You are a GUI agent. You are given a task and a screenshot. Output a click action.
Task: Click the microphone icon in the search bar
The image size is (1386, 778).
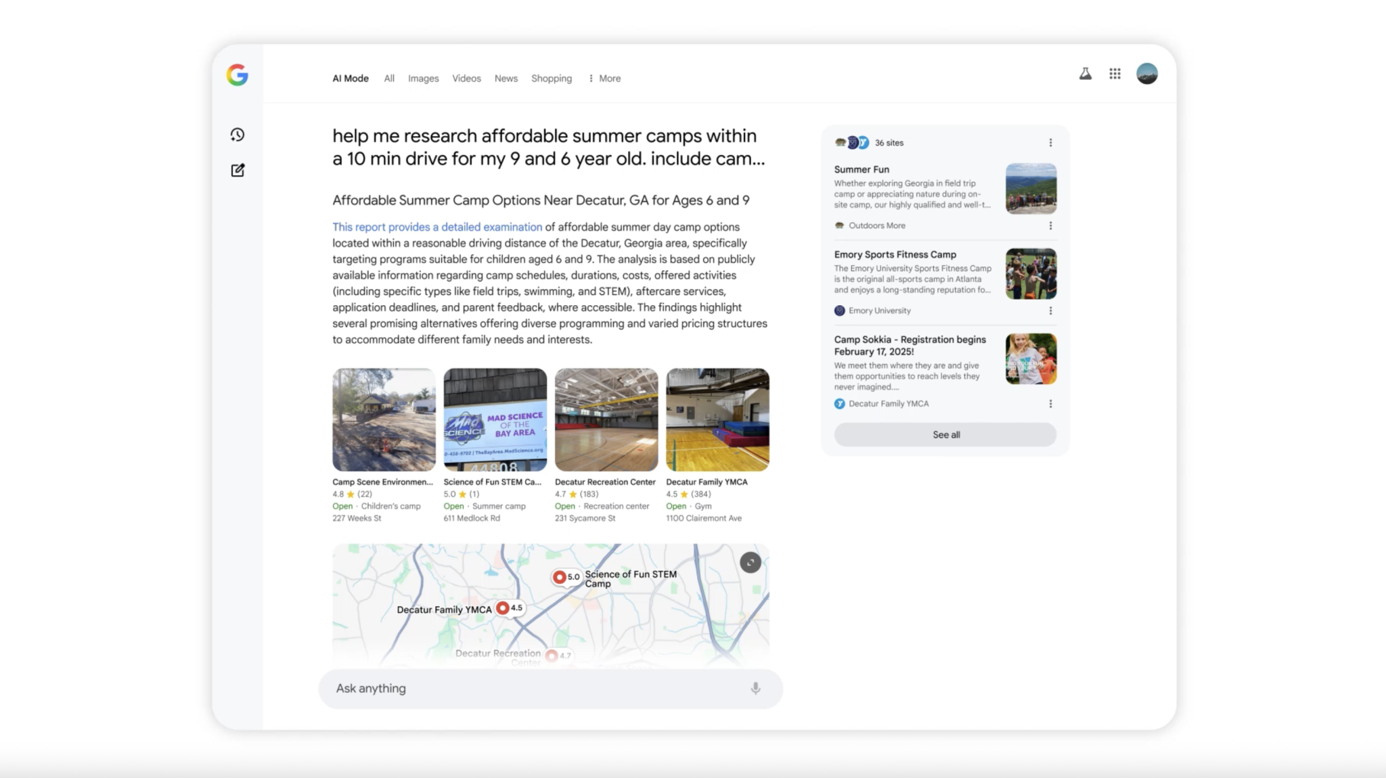tap(755, 688)
